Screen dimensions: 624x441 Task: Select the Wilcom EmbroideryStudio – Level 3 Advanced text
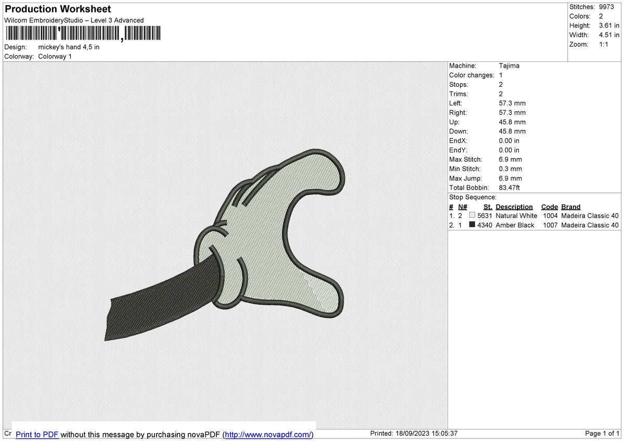[x=74, y=20]
